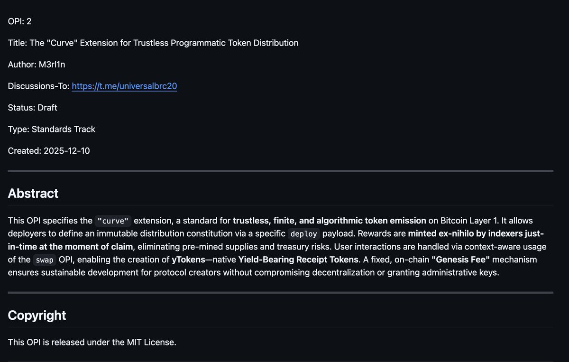Click the document Title line
This screenshot has width=569, height=362.
point(153,43)
